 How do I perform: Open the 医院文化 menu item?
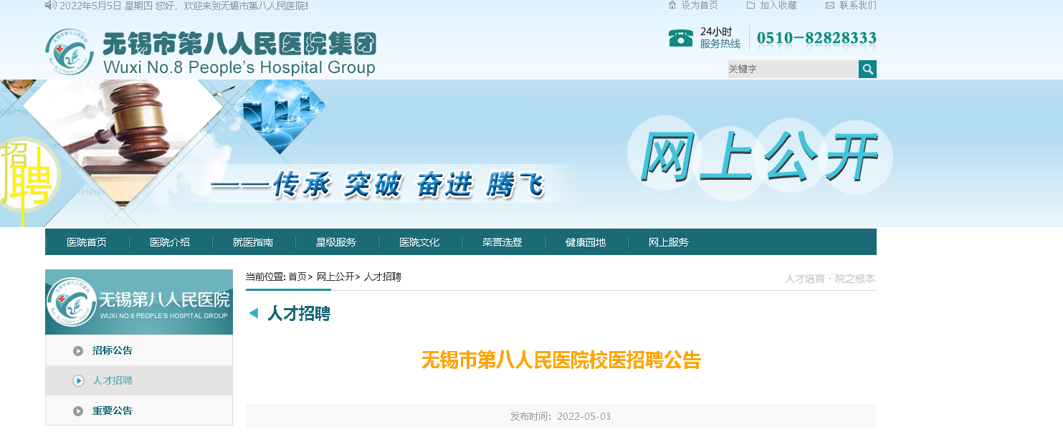click(x=419, y=242)
